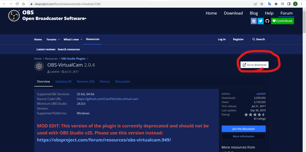
Task: Go to the top Home menu item
Action: (211, 13)
